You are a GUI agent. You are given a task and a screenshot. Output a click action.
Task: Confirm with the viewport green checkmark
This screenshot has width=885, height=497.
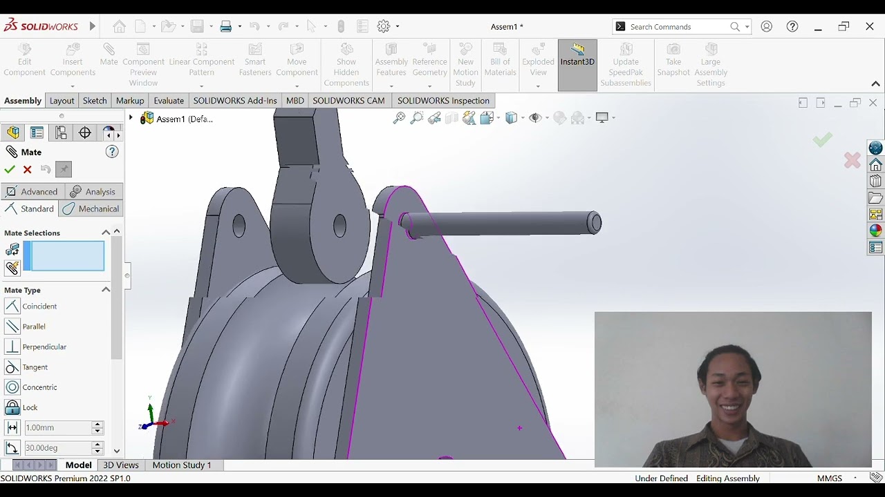[822, 140]
